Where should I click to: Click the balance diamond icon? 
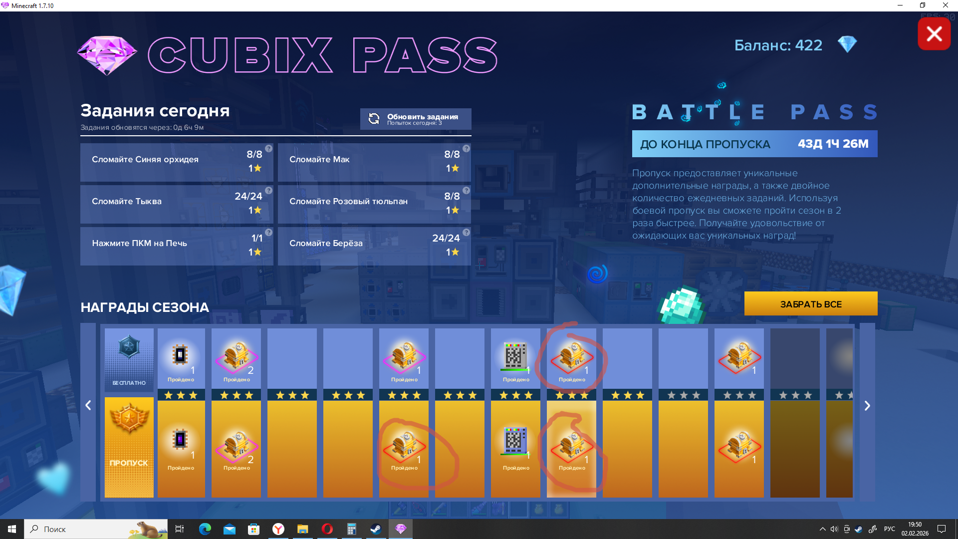(847, 45)
